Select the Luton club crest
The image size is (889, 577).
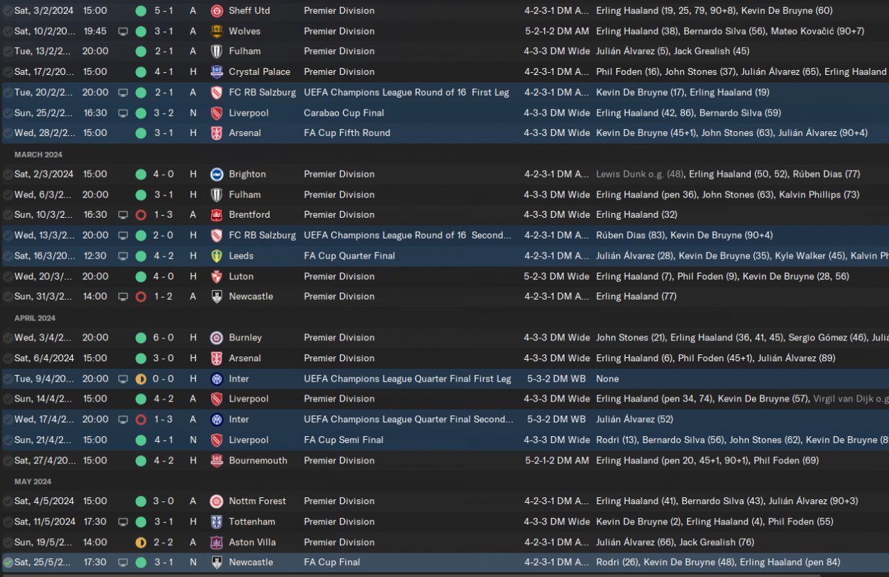217,276
